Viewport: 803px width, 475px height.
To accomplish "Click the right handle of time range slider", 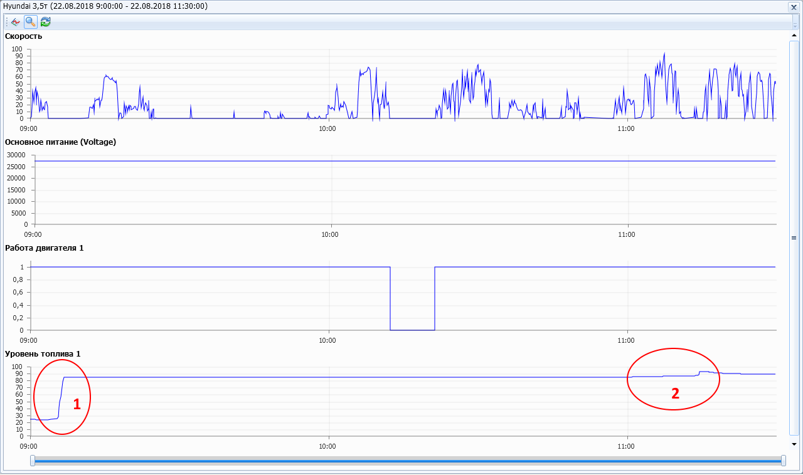I will click(x=783, y=461).
